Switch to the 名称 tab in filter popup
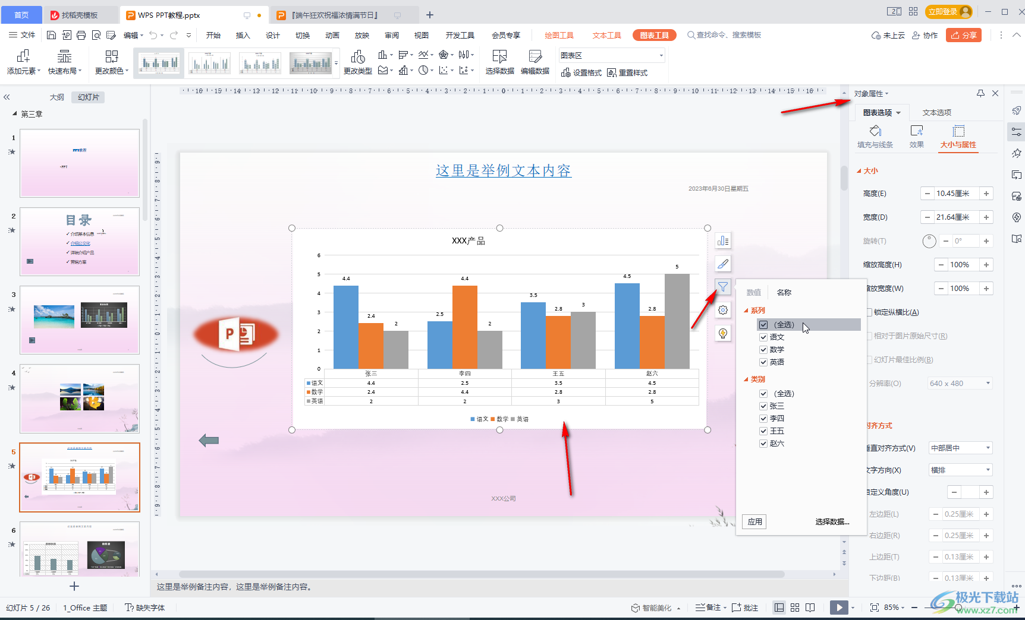Viewport: 1025px width, 620px height. pyautogui.click(x=784, y=292)
